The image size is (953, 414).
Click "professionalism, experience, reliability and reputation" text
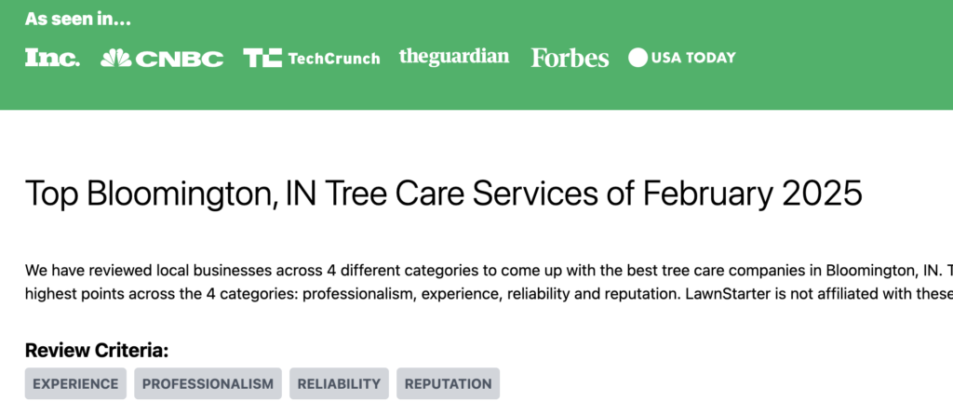(491, 294)
